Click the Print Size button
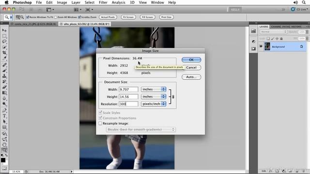This screenshot has height=174, width=310. point(166,17)
